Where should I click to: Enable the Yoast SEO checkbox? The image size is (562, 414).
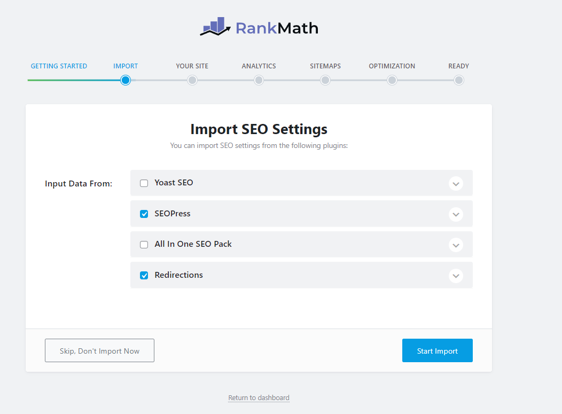[144, 183]
